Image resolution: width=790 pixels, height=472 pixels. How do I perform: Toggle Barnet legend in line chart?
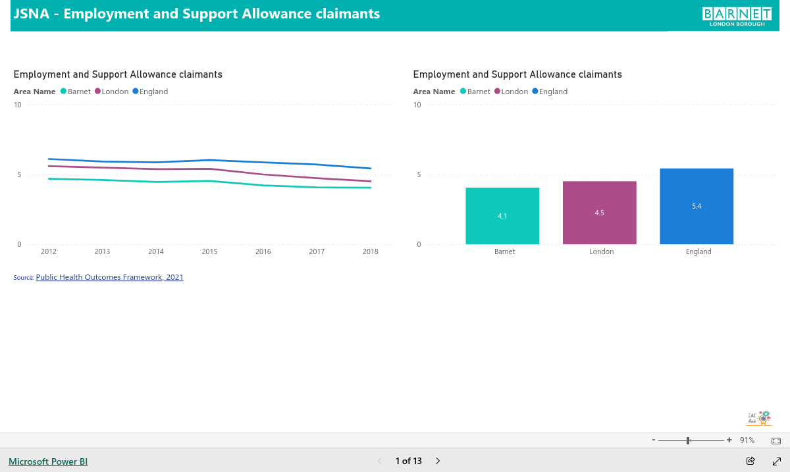pyautogui.click(x=76, y=92)
